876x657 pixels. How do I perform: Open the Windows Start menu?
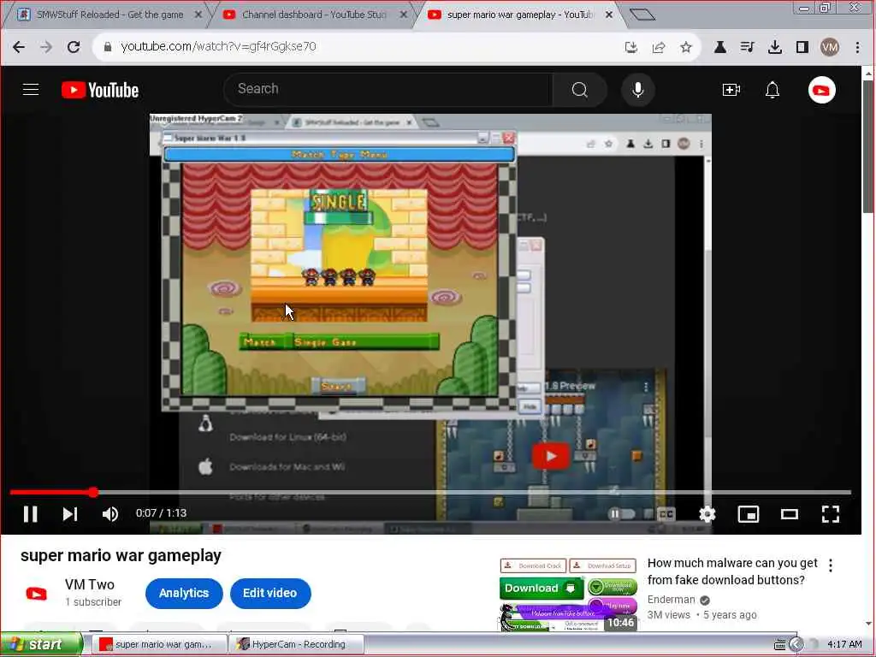coord(40,644)
